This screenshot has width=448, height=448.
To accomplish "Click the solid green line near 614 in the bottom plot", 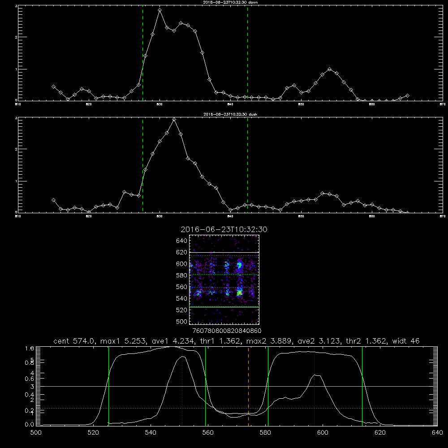I will pyautogui.click(x=362, y=386).
